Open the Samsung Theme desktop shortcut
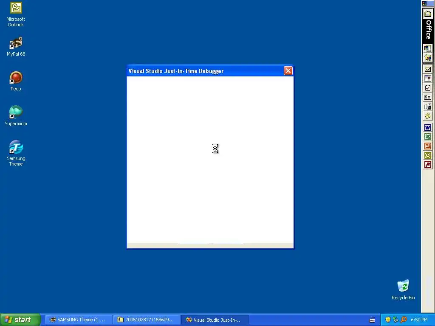This screenshot has width=435, height=326. (16, 153)
